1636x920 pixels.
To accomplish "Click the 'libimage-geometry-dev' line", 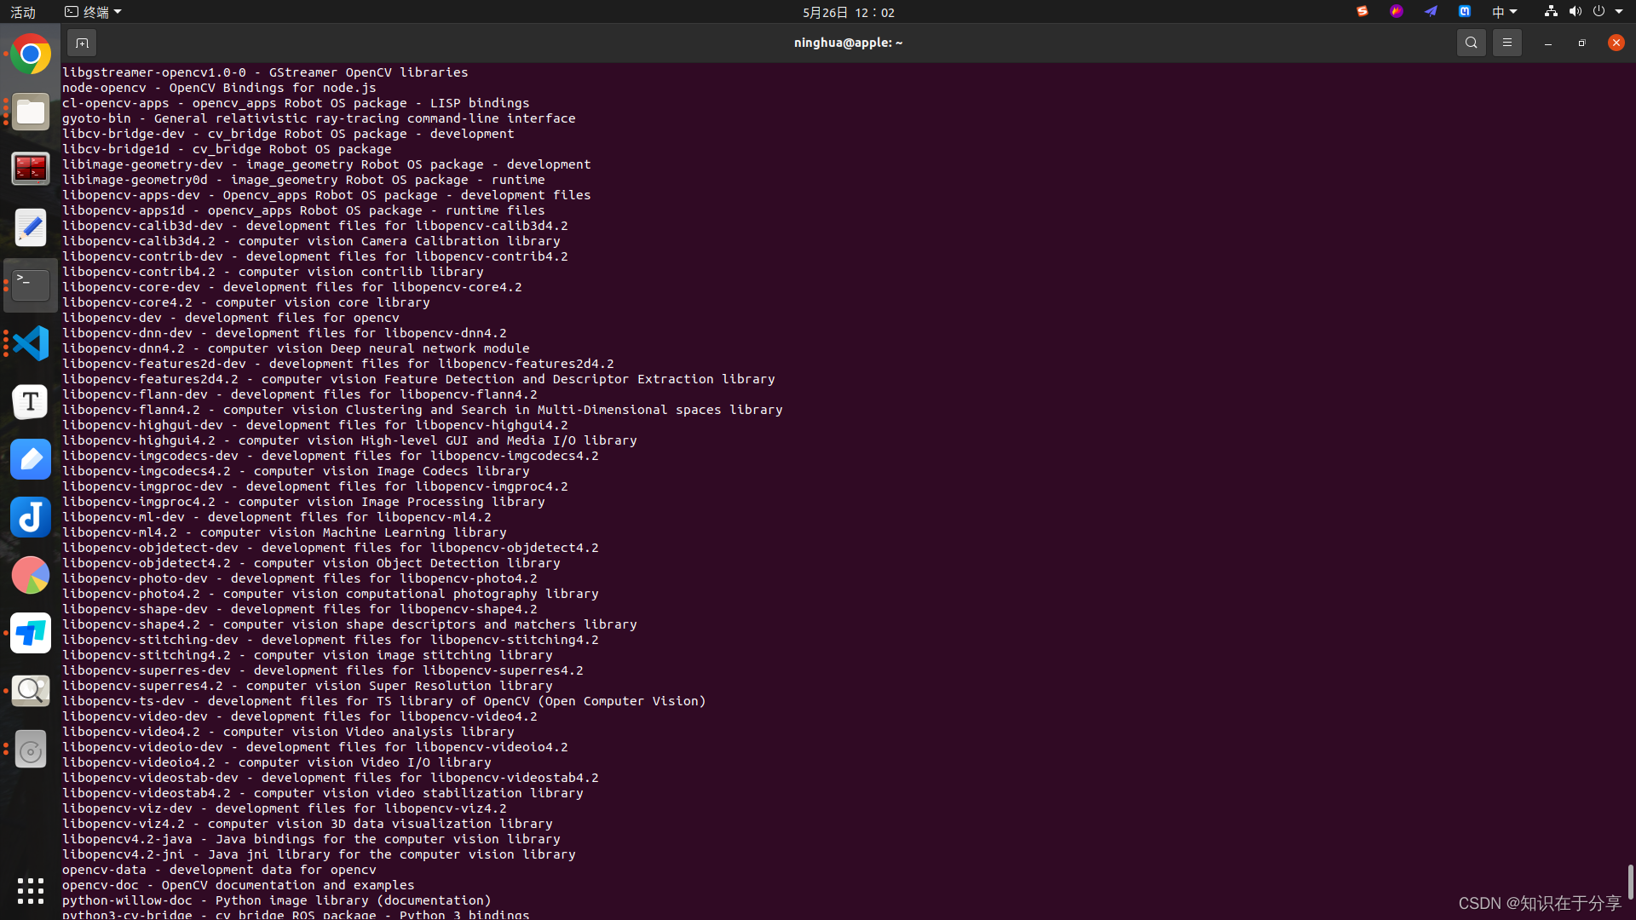I will tap(326, 164).
